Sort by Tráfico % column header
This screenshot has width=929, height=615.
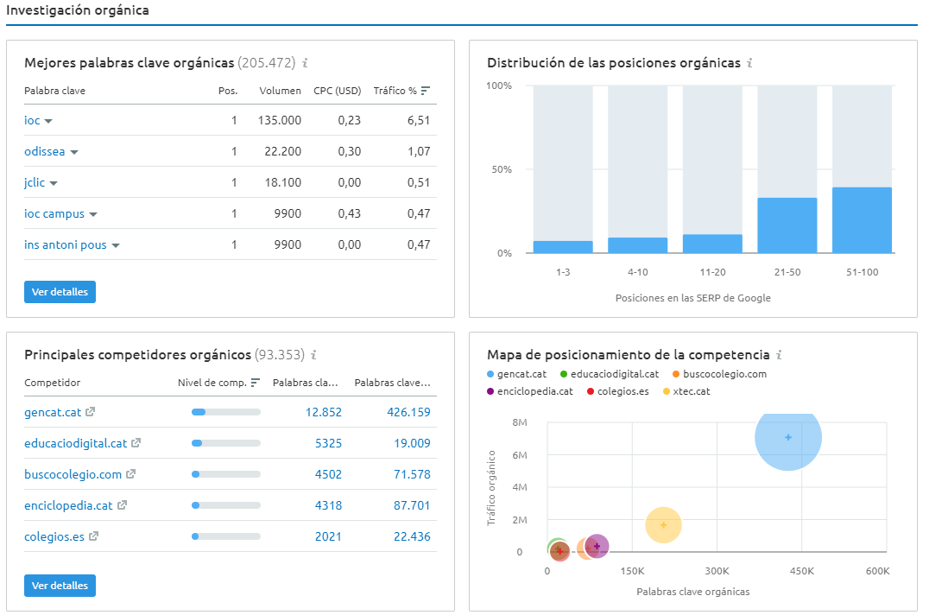pyautogui.click(x=401, y=91)
